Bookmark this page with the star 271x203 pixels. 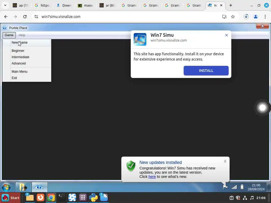[233, 17]
